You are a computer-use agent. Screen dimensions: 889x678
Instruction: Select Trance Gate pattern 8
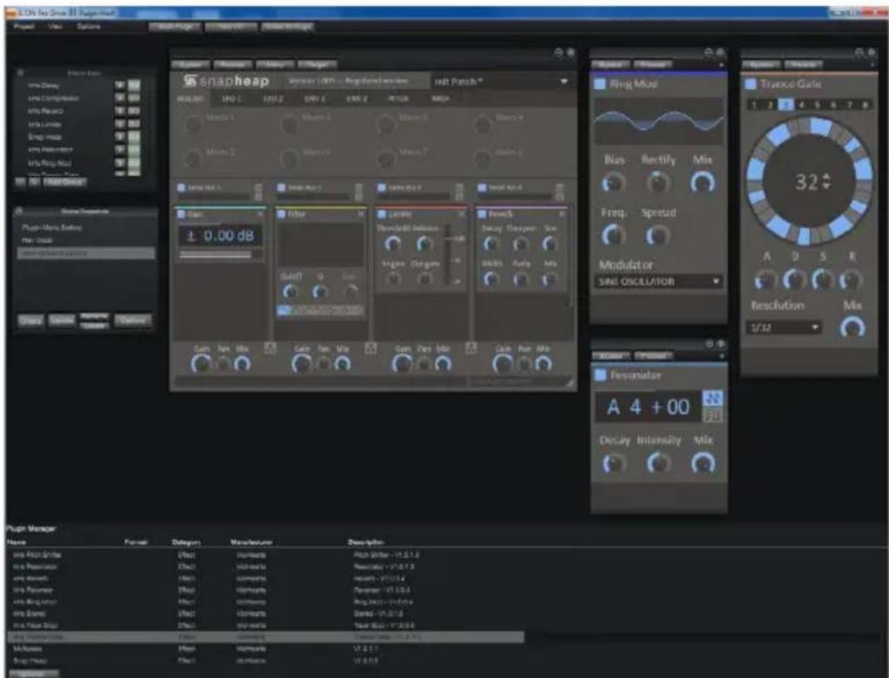(866, 105)
